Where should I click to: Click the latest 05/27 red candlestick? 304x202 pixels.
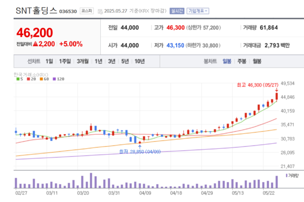click(x=277, y=97)
